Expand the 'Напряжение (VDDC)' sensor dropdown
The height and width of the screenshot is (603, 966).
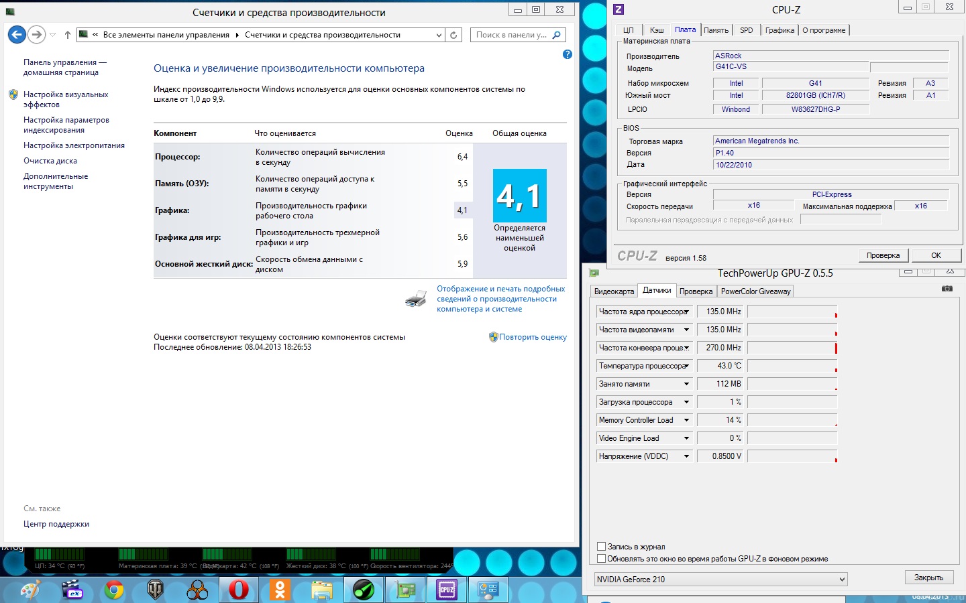[x=686, y=456]
